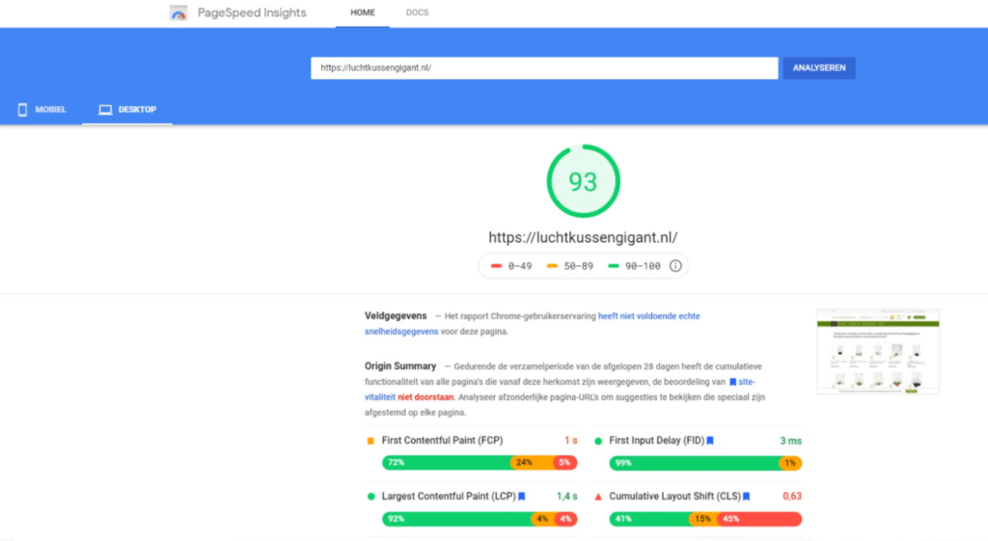Click bookmark icon next to First Input Delay

tap(710, 441)
